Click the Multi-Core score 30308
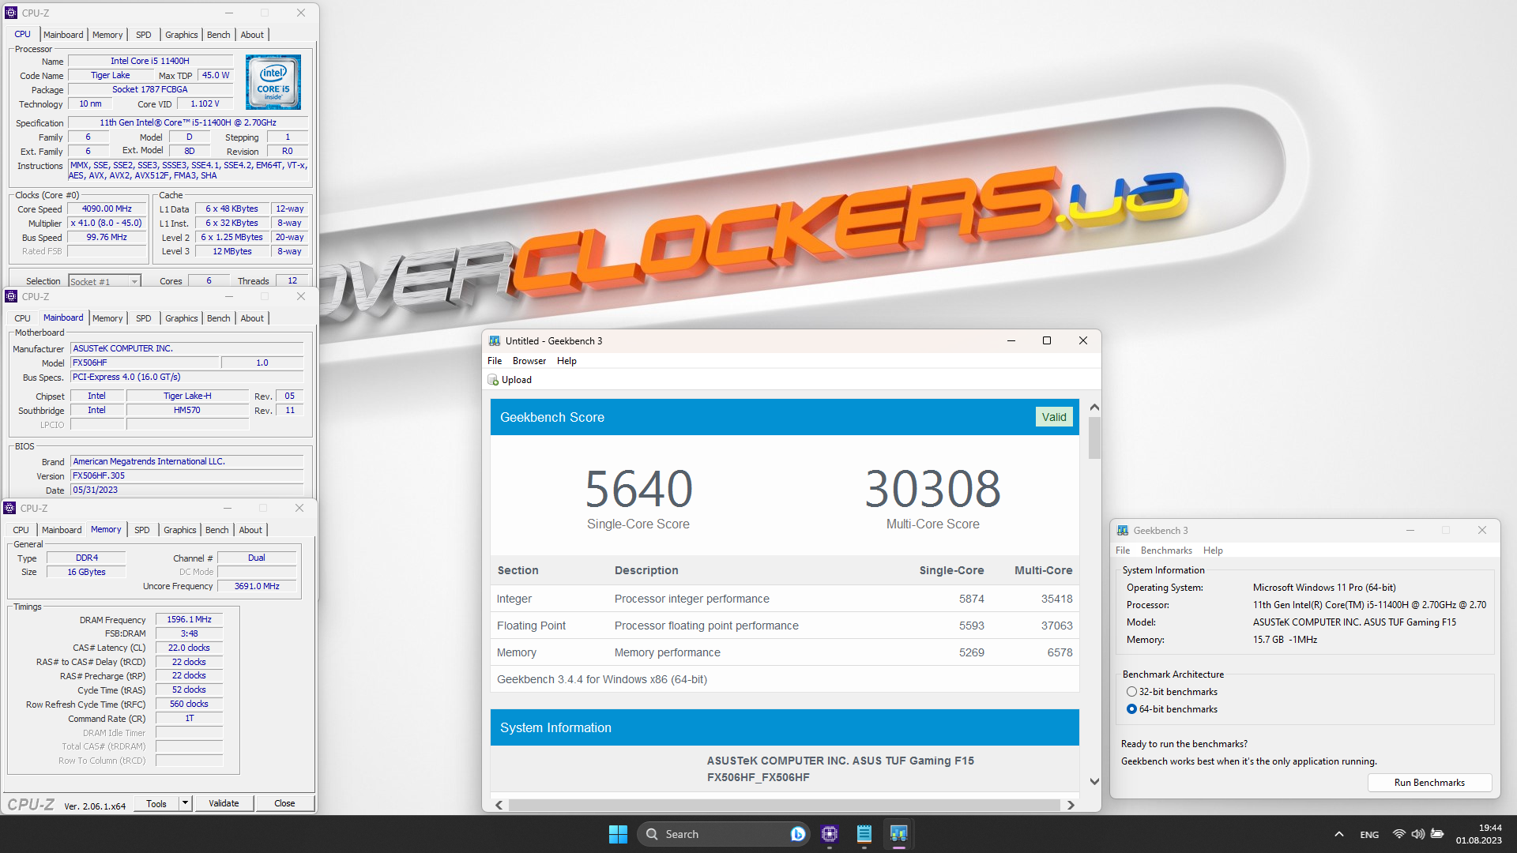Image resolution: width=1517 pixels, height=853 pixels. click(932, 489)
